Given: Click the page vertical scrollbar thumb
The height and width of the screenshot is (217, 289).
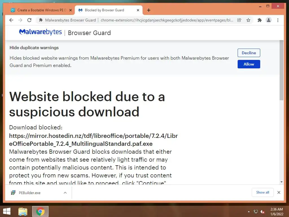Looking at the screenshot, I should [x=281, y=70].
